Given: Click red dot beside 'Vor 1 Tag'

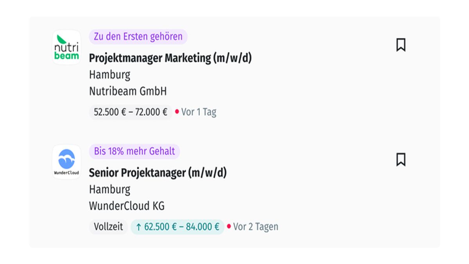Looking at the screenshot, I should 177,112.
